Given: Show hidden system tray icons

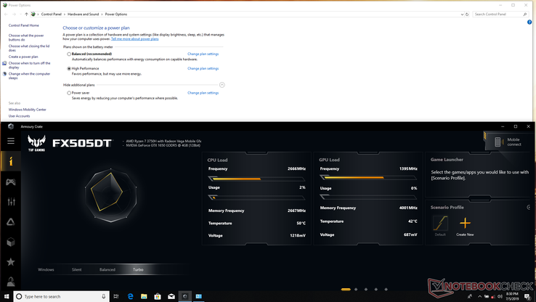Looking at the screenshot, I should (479, 296).
